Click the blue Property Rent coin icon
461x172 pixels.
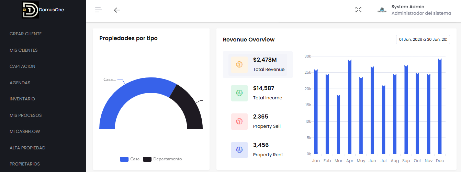(x=239, y=150)
